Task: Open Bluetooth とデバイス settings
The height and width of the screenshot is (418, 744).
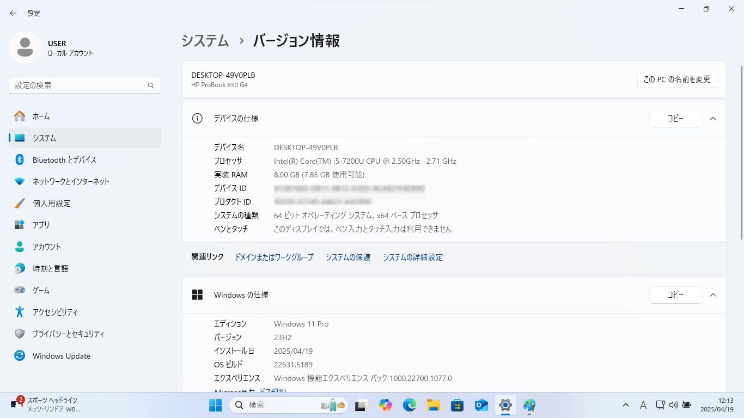Action: [85, 159]
